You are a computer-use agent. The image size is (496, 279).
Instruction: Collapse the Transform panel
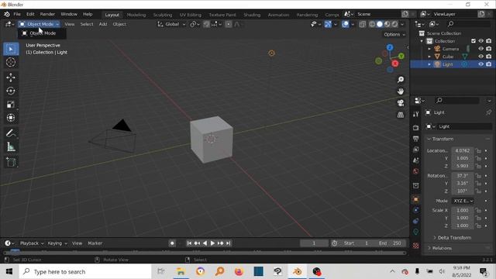coord(443,139)
